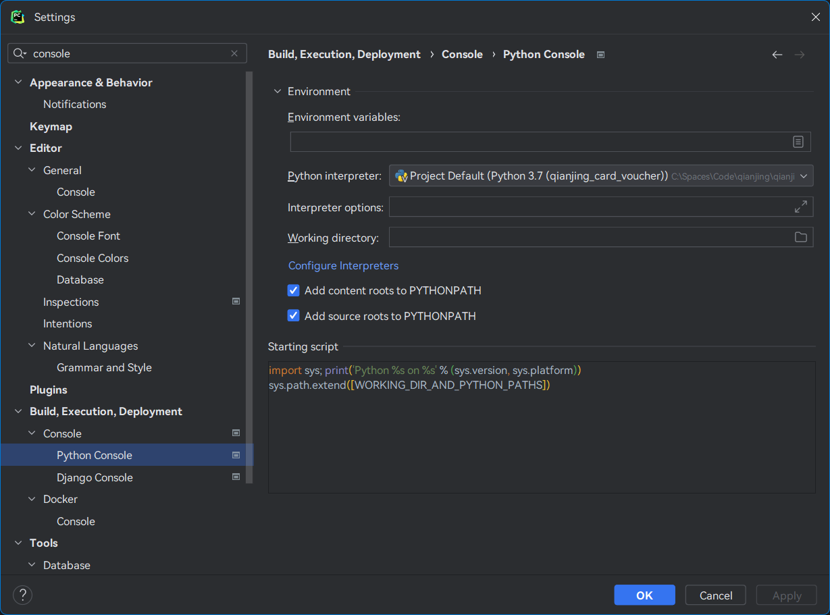Click the search magnifier icon
This screenshot has width=830, height=615.
20,53
